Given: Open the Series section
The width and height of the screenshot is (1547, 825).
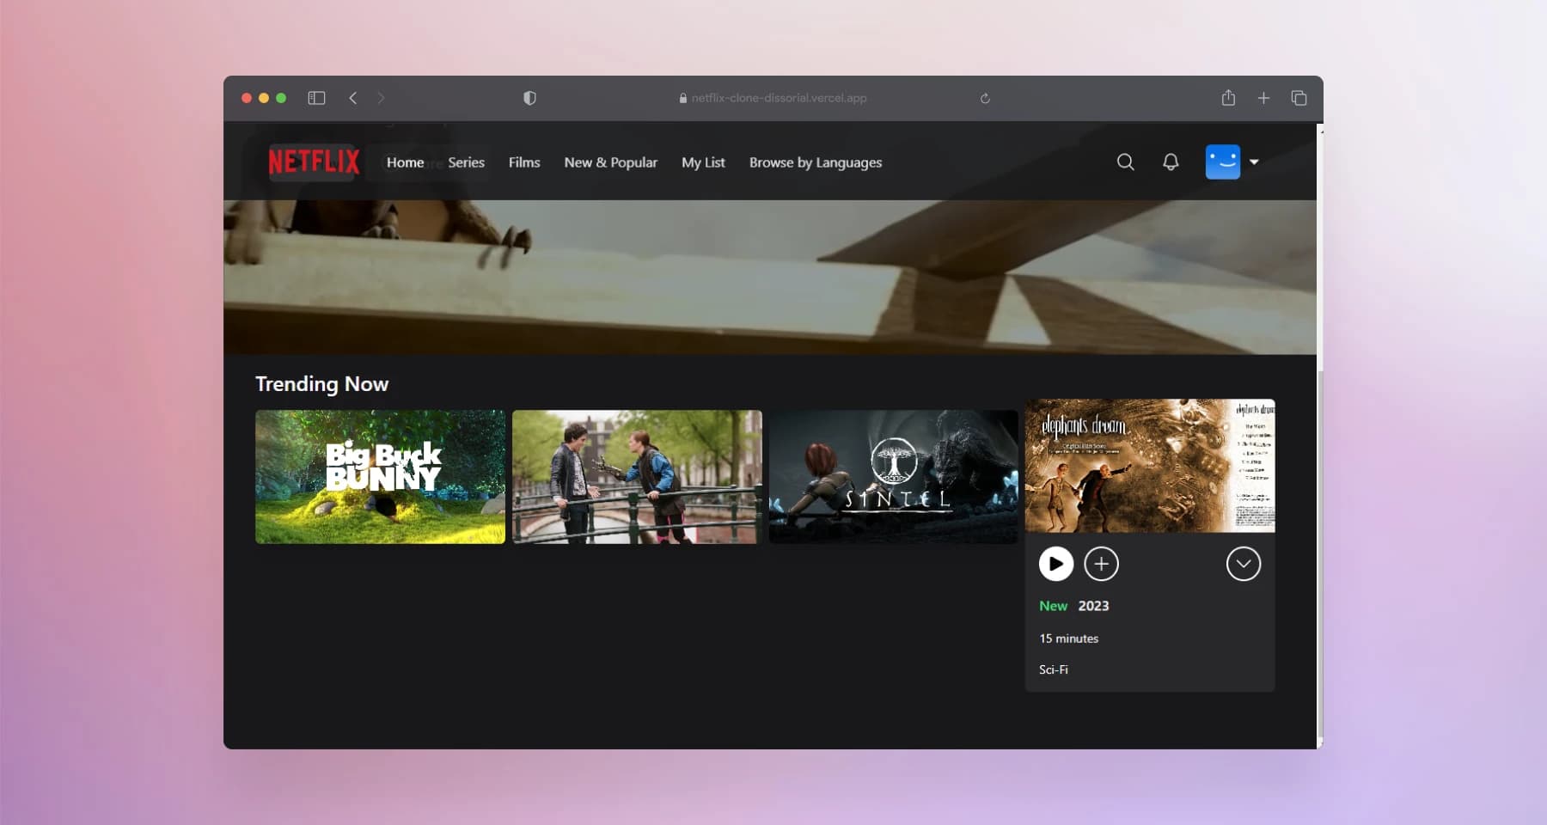Looking at the screenshot, I should click(x=466, y=162).
